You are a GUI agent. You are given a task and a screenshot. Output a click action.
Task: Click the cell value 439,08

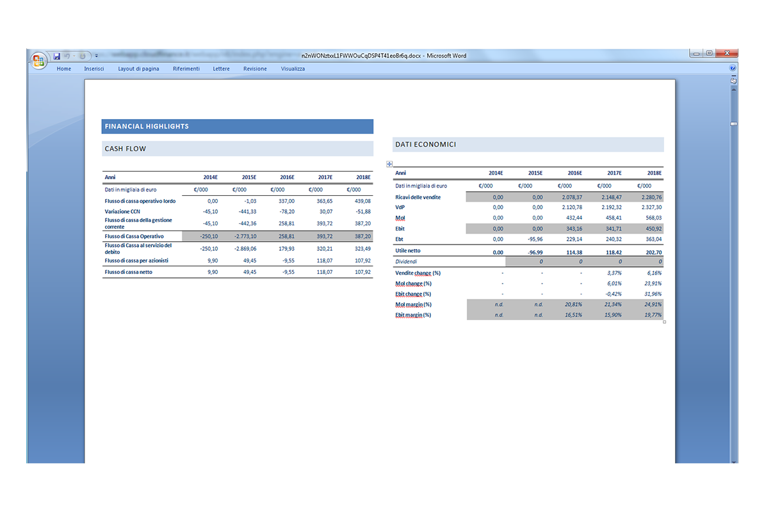click(362, 201)
